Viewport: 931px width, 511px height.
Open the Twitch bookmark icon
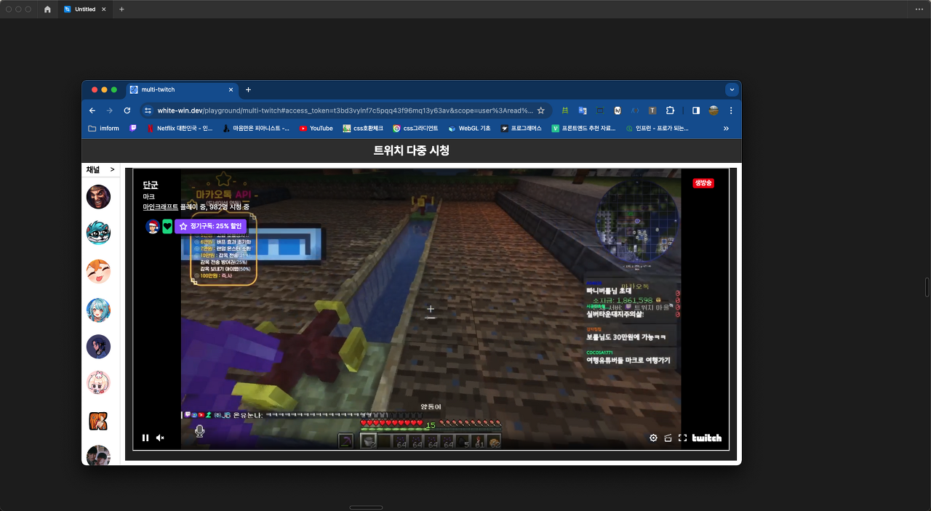pos(133,128)
